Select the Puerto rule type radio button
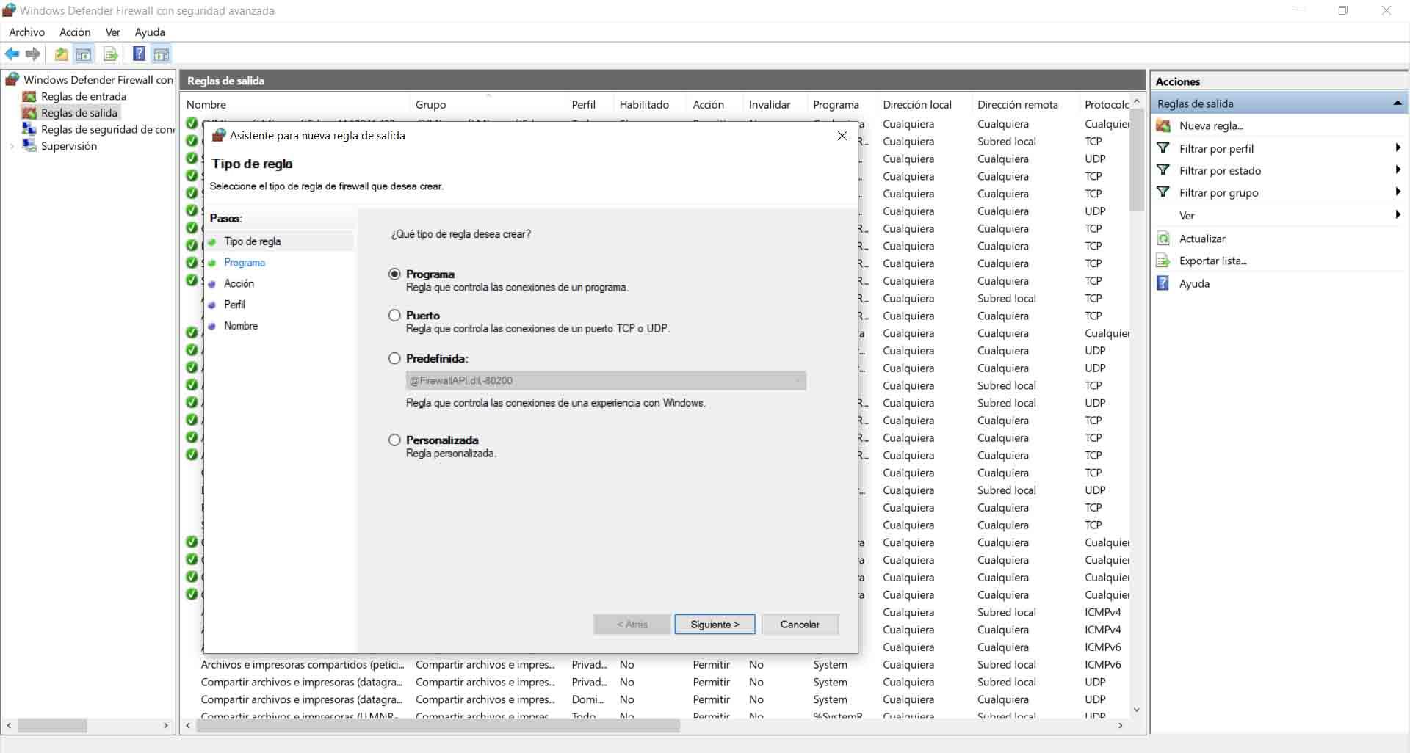 394,316
